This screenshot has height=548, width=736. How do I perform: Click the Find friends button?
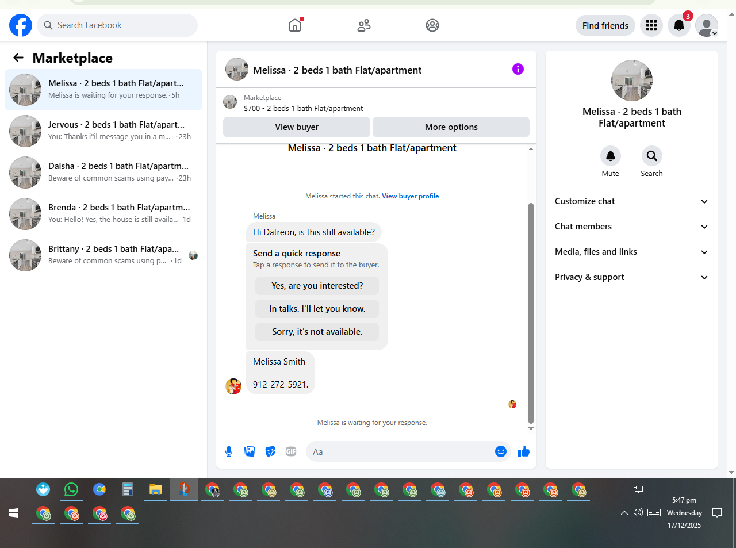(605, 25)
